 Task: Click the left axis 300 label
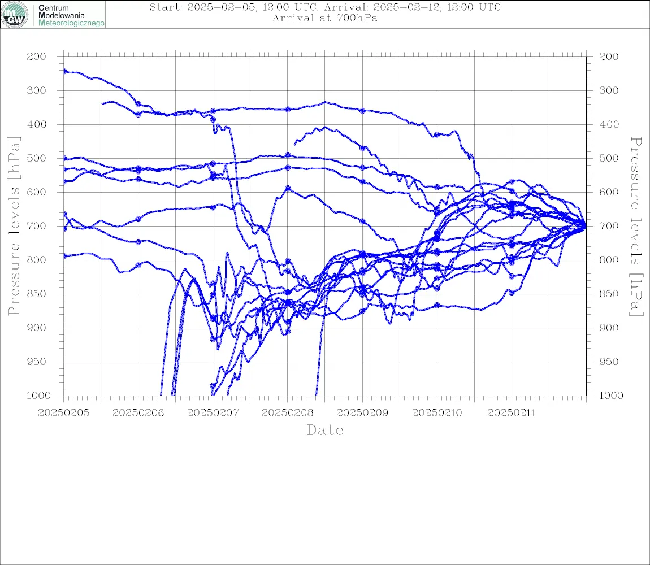(37, 90)
